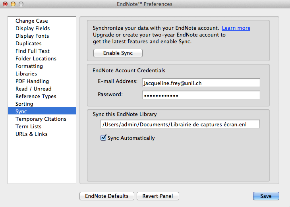Open the Display Fields preferences

[x=33, y=28]
